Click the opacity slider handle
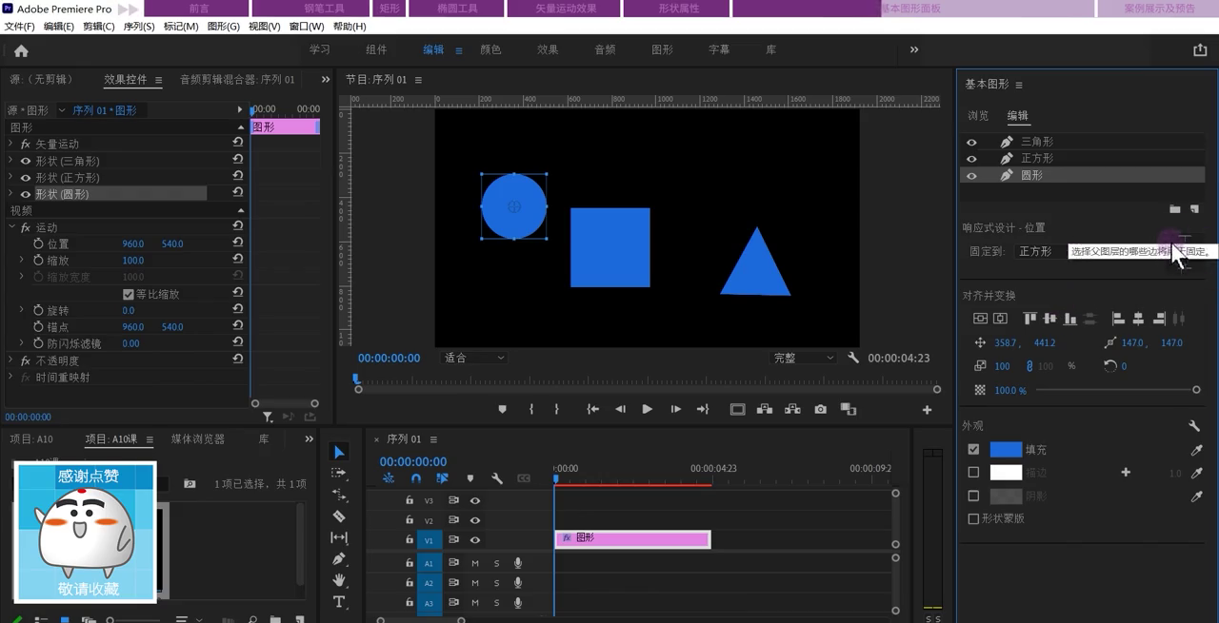 [x=1196, y=390]
